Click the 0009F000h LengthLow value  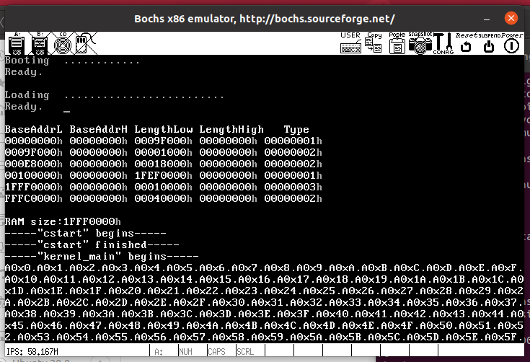click(x=163, y=141)
